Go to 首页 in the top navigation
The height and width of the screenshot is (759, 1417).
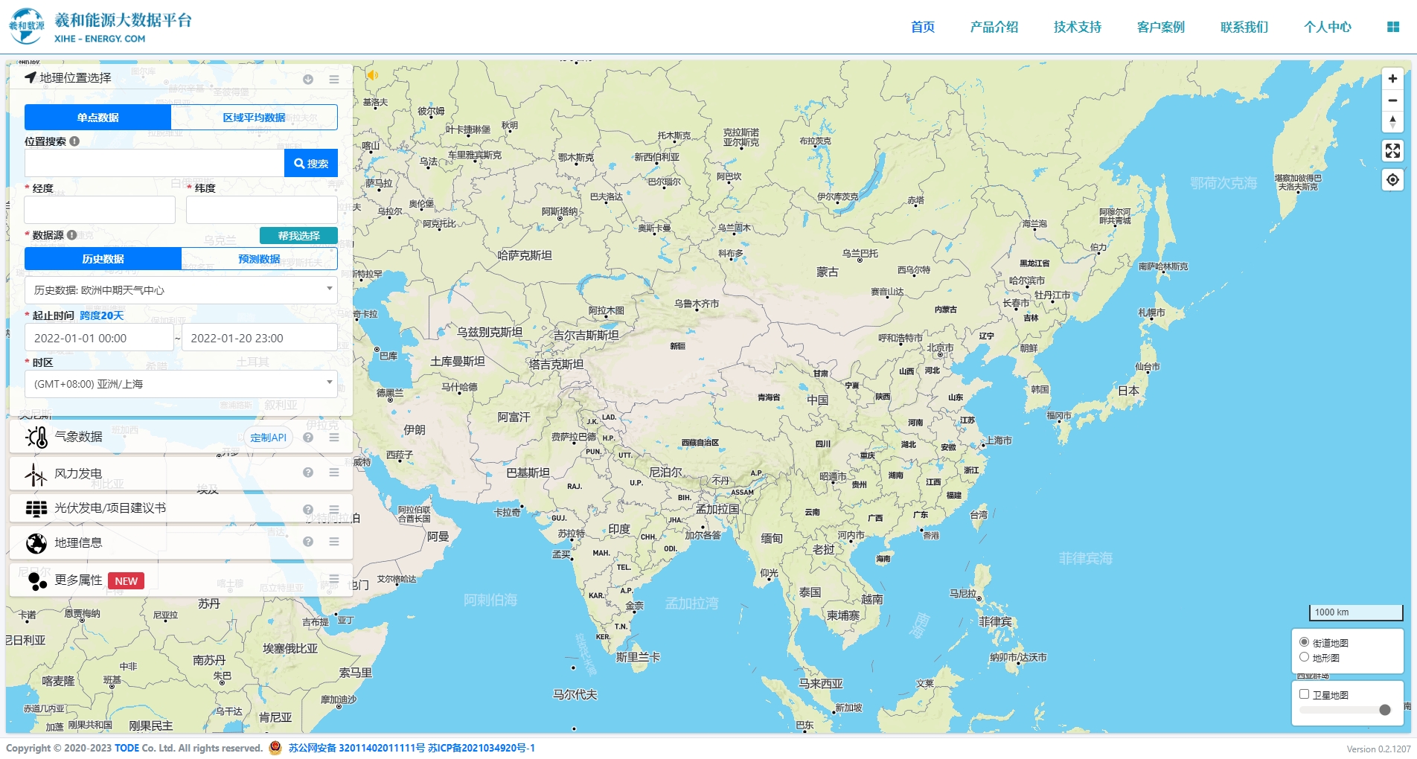(x=923, y=27)
